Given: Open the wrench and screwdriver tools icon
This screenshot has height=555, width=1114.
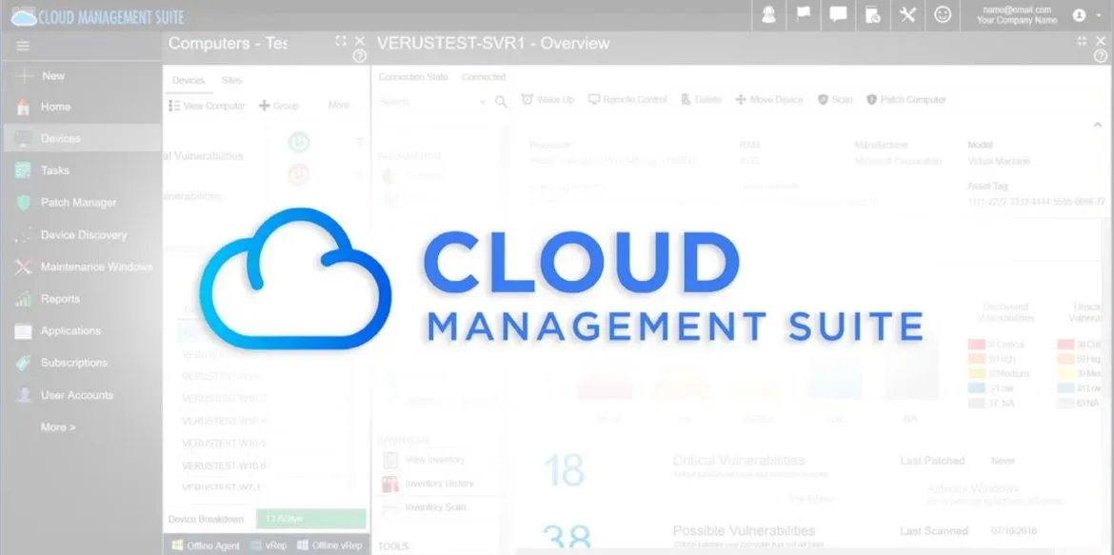Looking at the screenshot, I should pyautogui.click(x=908, y=15).
